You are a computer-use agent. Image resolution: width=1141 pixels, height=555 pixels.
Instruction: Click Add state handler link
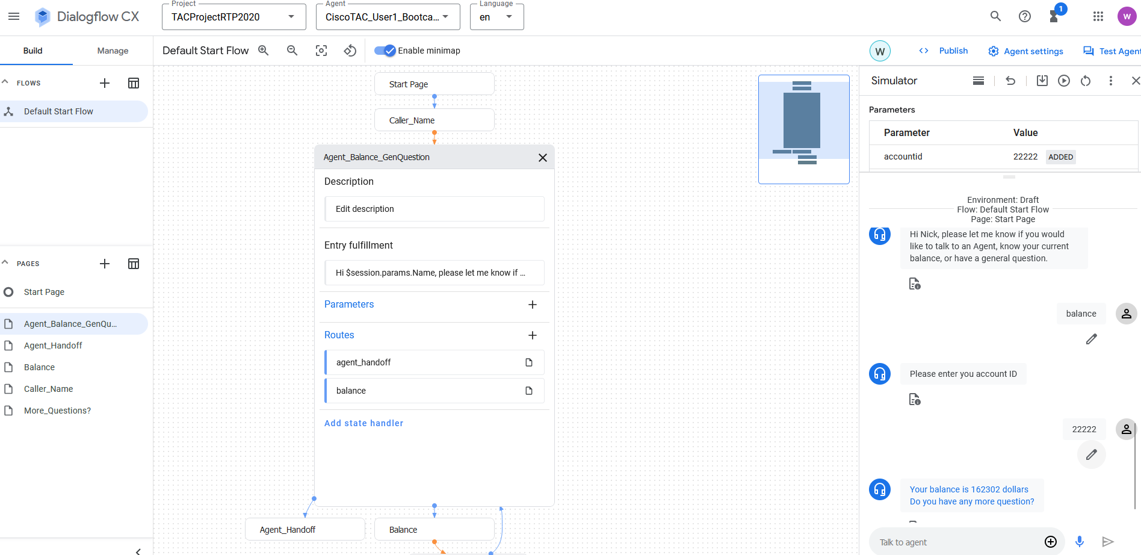pyautogui.click(x=364, y=423)
